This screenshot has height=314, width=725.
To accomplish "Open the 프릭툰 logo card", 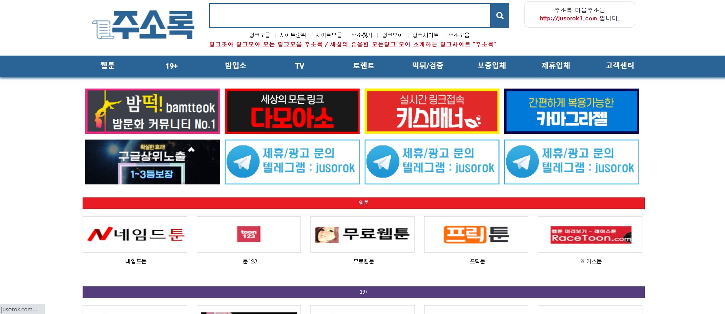I will click(x=476, y=234).
